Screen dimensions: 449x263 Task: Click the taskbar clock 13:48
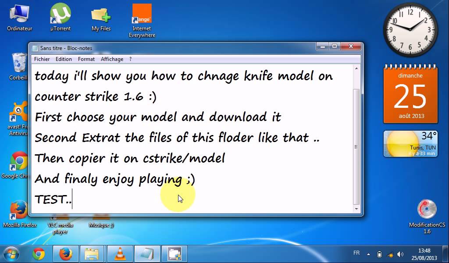tap(424, 254)
